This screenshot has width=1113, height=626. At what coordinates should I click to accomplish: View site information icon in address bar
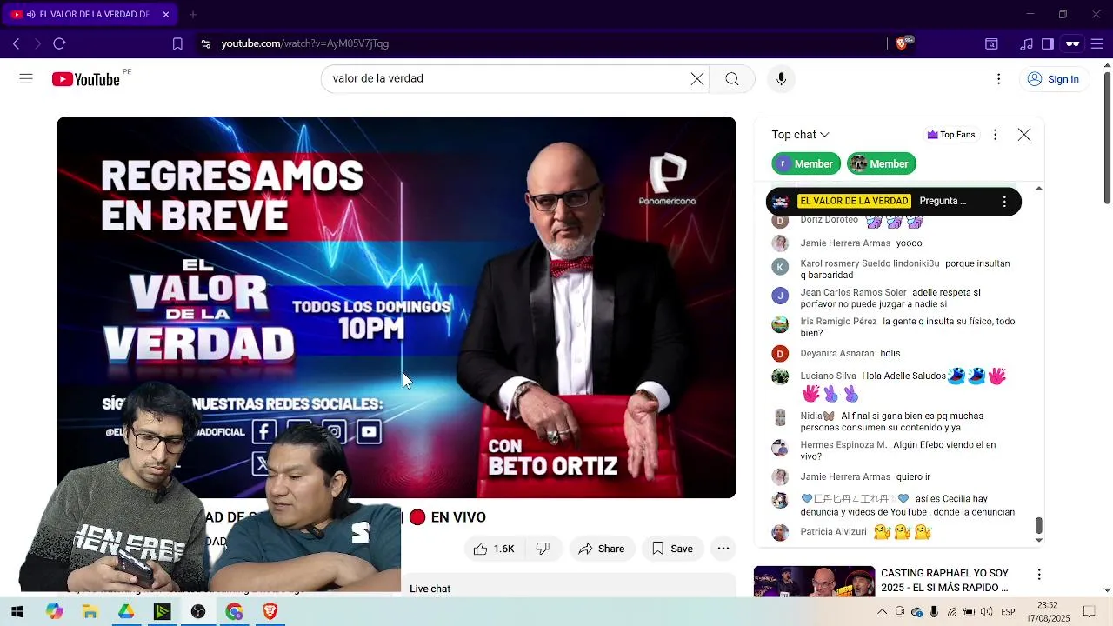click(x=205, y=43)
